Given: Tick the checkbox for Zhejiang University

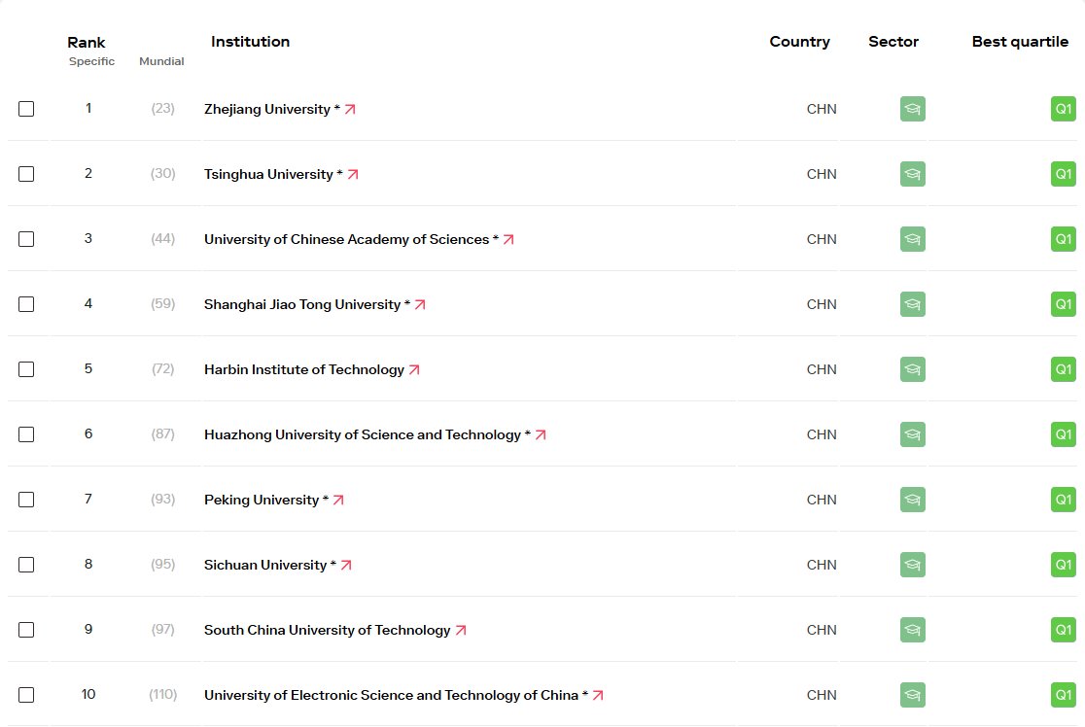Looking at the screenshot, I should (x=26, y=109).
